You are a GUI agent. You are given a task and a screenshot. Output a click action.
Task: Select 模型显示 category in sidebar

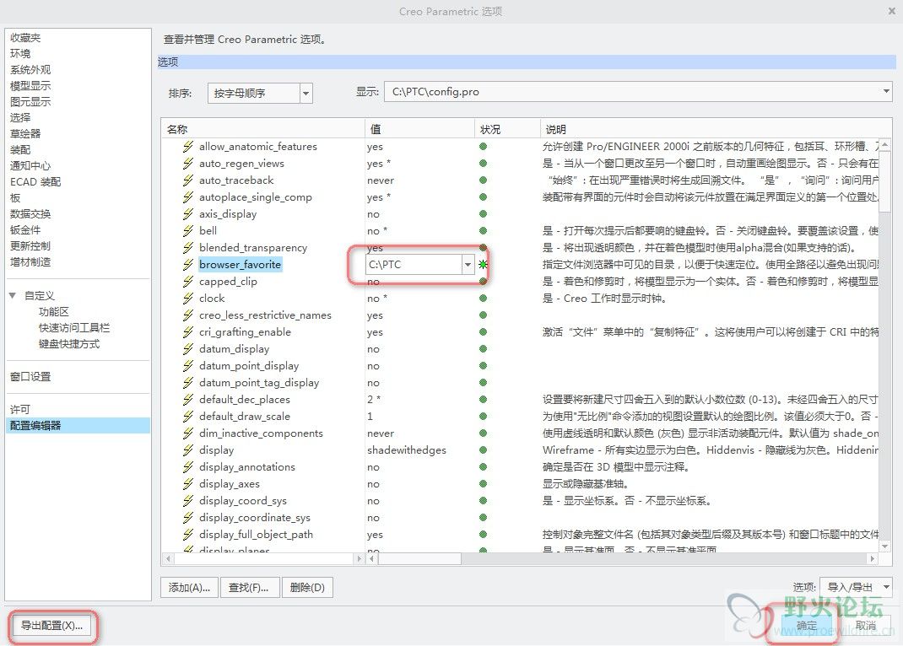click(30, 86)
